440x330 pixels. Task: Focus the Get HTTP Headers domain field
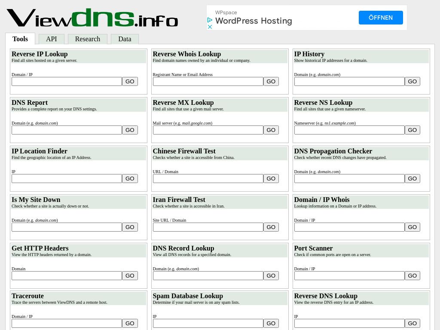pyautogui.click(x=67, y=275)
